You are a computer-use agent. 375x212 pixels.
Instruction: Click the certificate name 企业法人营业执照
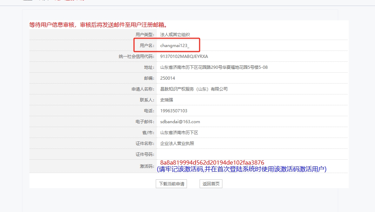pyautogui.click(x=177, y=144)
